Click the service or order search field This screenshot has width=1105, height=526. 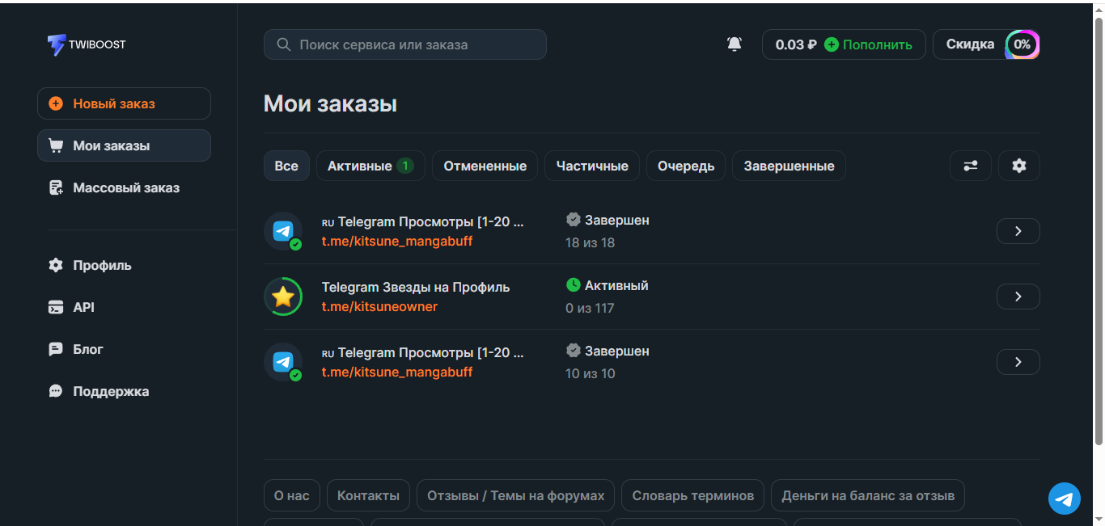point(404,44)
